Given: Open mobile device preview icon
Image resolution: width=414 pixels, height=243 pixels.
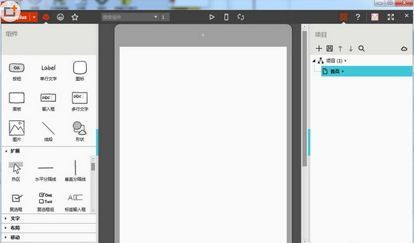Looking at the screenshot, I should [x=226, y=17].
